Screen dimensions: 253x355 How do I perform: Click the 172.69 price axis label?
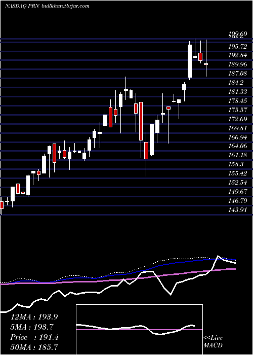[238, 119]
